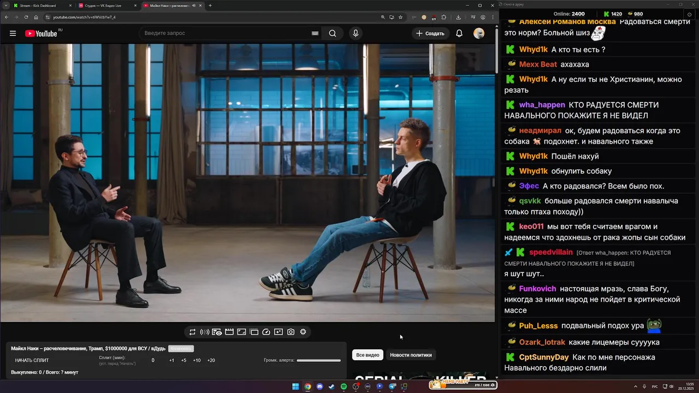Open Chrome from the taskbar
Image resolution: width=699 pixels, height=393 pixels.
(307, 386)
